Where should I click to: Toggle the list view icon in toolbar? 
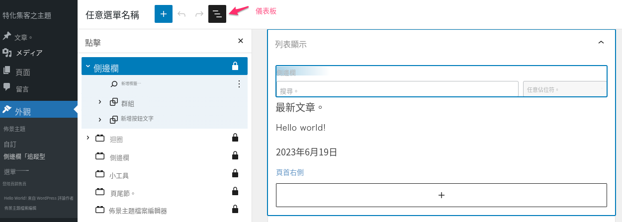tap(217, 14)
